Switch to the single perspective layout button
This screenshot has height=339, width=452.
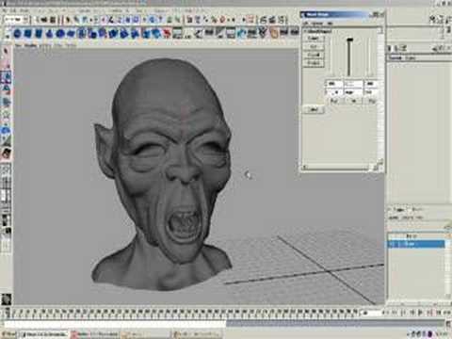point(6,169)
